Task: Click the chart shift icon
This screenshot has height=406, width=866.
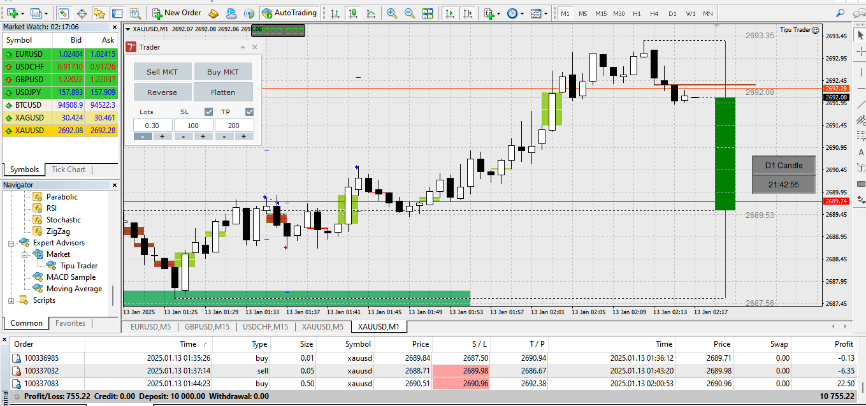Action: coord(468,13)
